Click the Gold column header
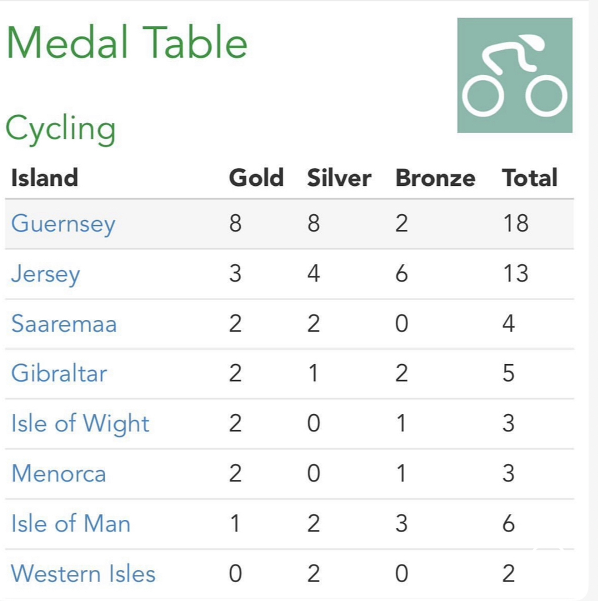Viewport: 598px width, 601px height. click(x=256, y=178)
